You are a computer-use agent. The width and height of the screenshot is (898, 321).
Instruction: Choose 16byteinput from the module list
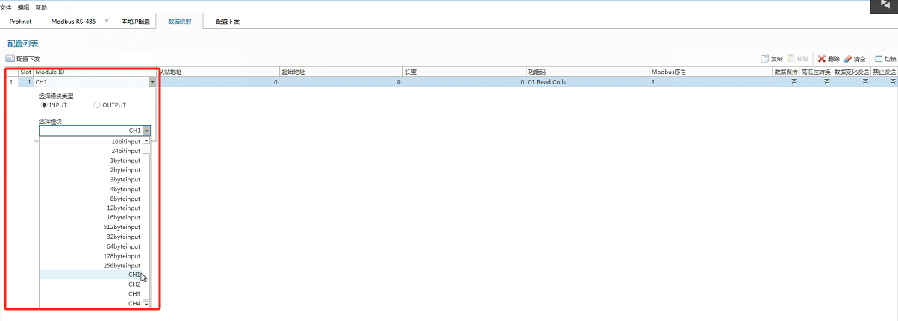[x=91, y=217]
